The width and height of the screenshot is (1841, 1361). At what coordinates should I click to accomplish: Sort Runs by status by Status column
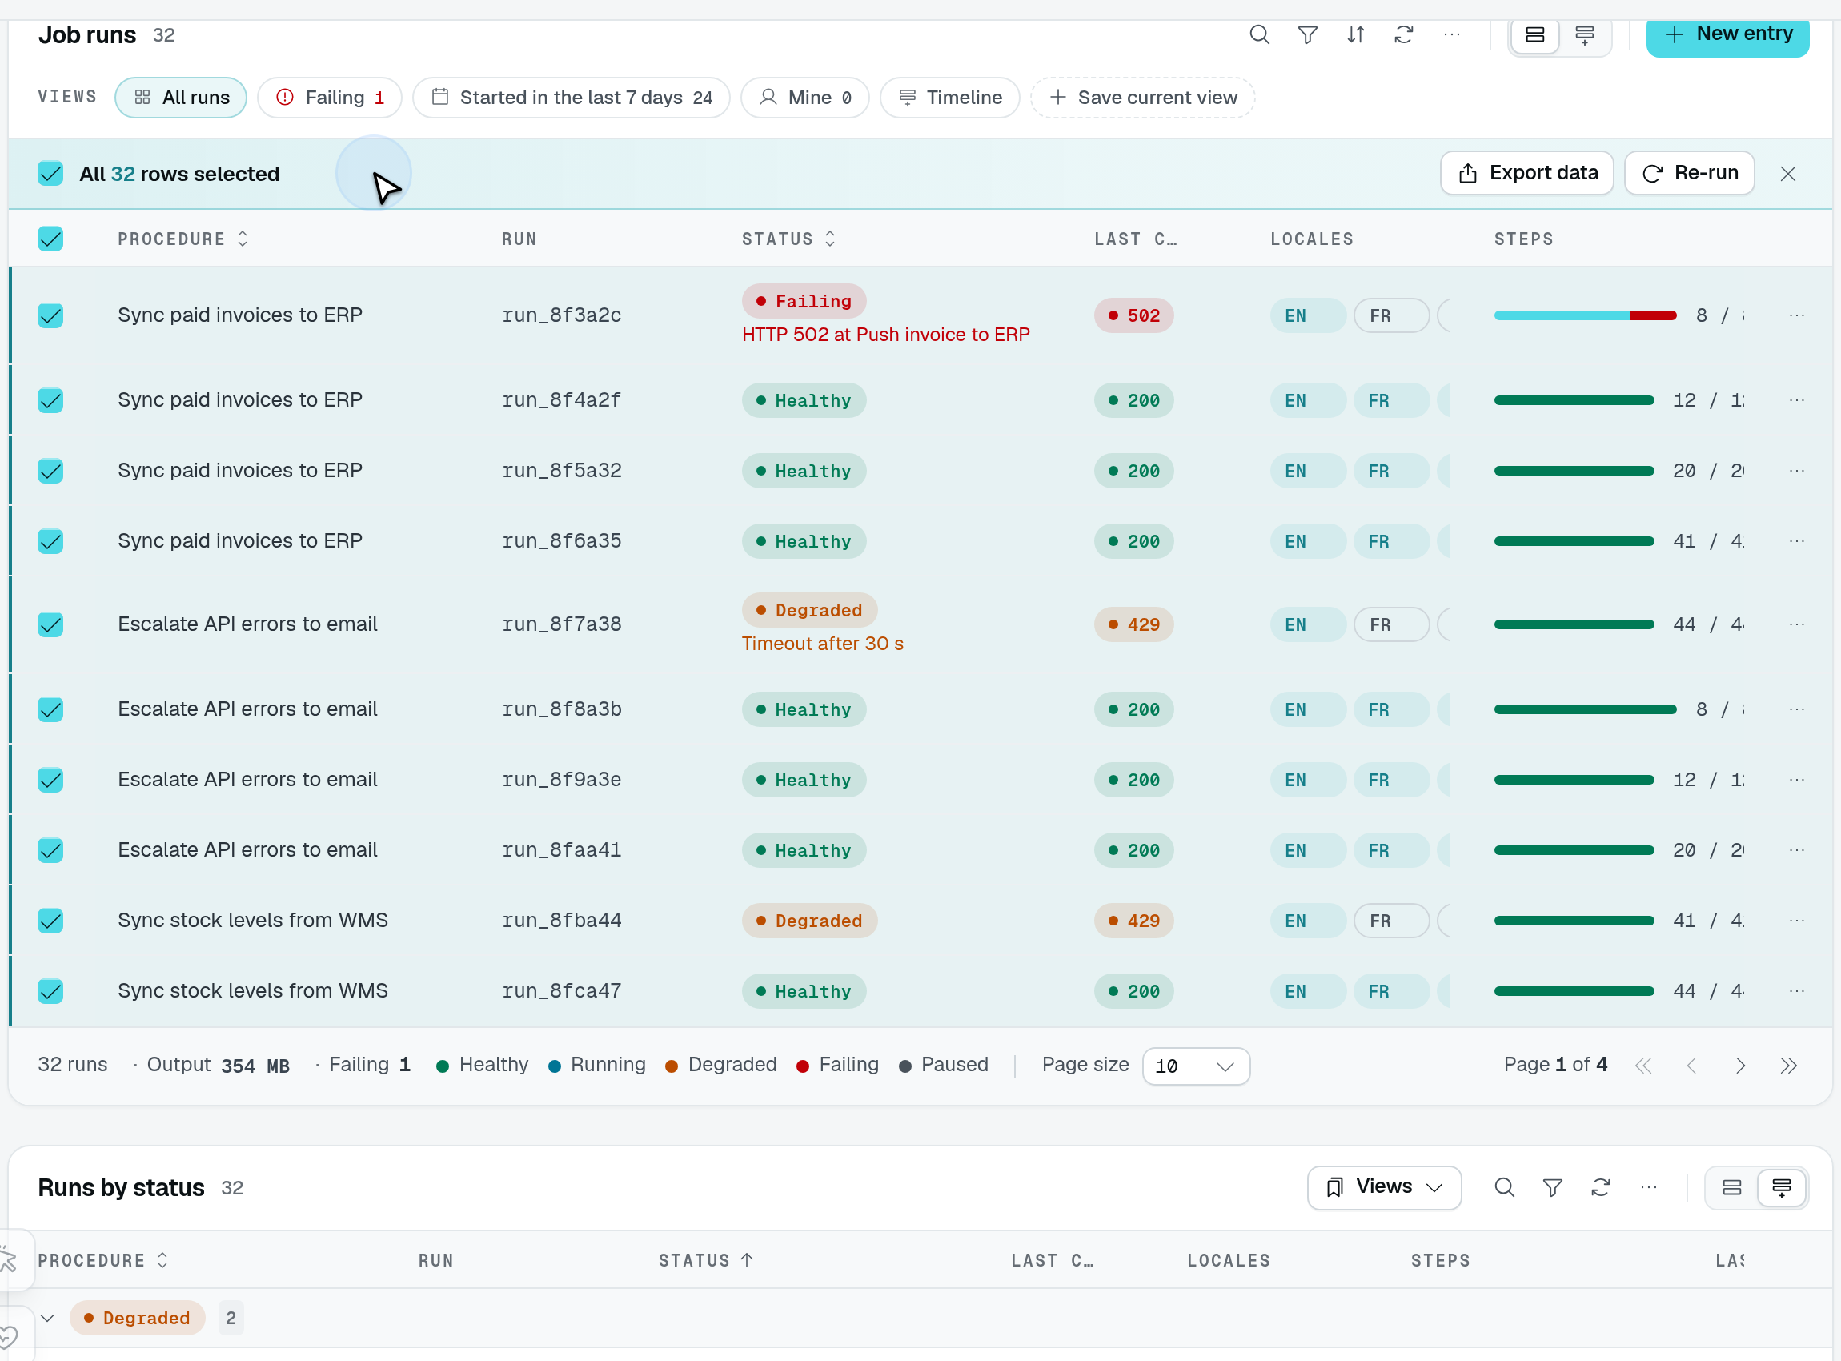pos(706,1260)
